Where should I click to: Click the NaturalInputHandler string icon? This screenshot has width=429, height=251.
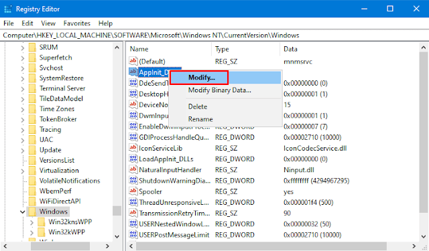[x=133, y=169]
